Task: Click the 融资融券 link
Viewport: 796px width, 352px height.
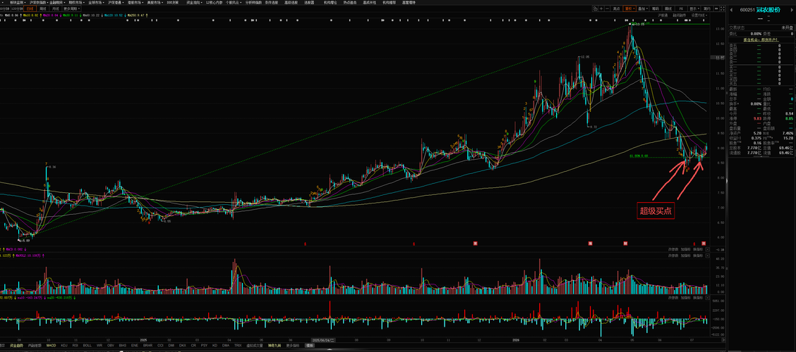Action: coord(680,15)
